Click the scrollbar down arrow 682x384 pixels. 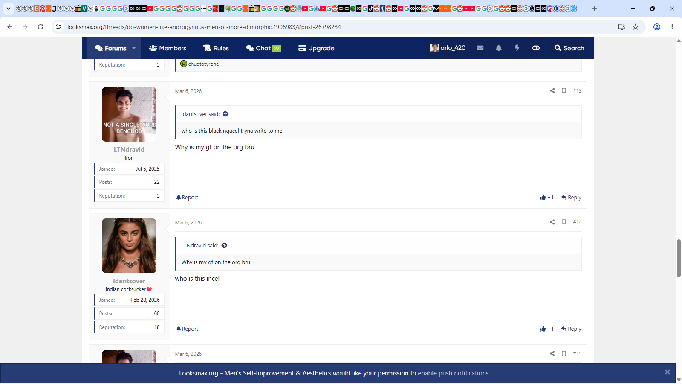pos(679,380)
